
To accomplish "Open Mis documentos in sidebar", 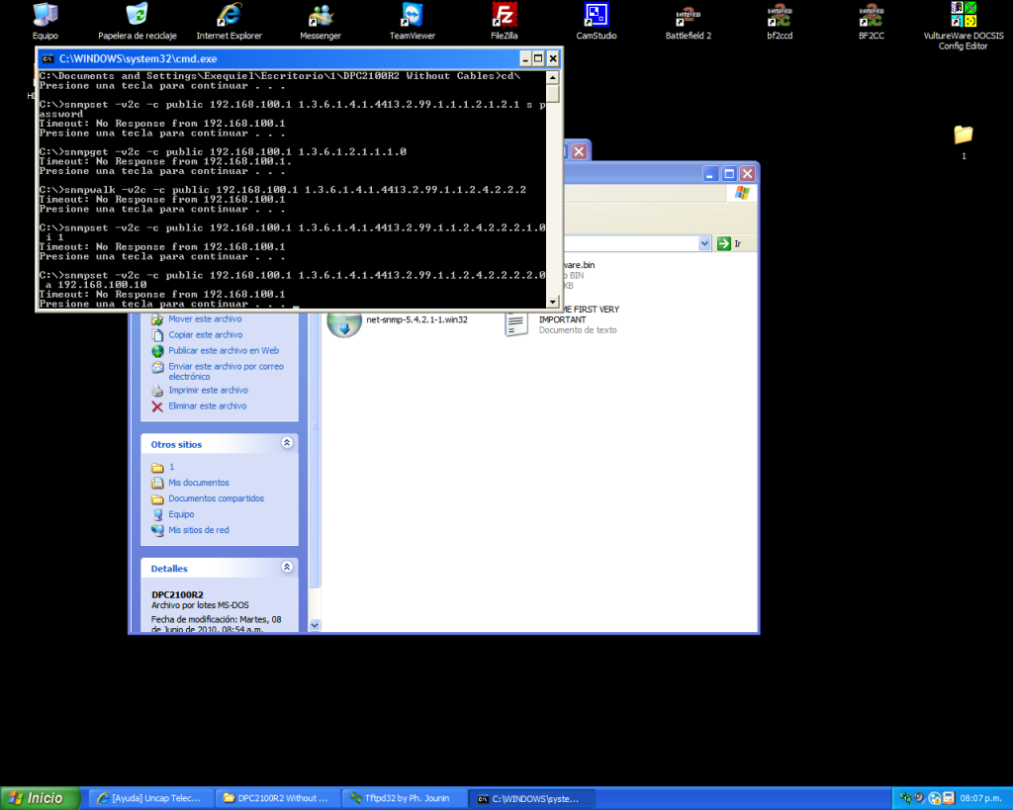I will (x=198, y=483).
